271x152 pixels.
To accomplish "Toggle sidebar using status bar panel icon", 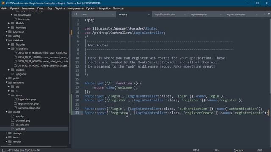I will [3, 150].
